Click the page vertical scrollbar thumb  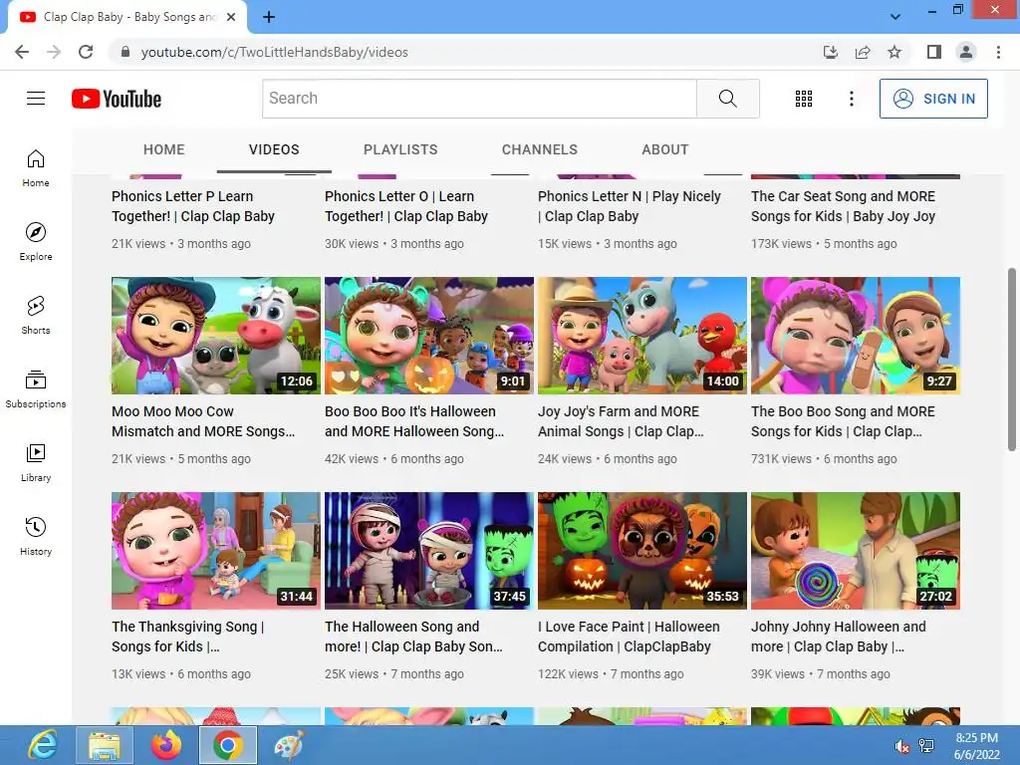[1012, 359]
